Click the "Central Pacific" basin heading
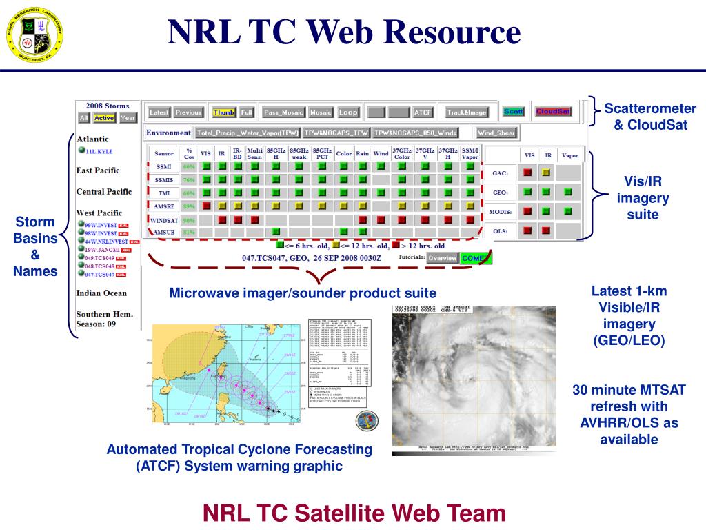 point(104,192)
